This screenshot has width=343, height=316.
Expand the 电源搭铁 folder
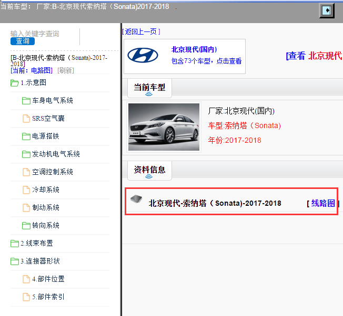point(45,136)
